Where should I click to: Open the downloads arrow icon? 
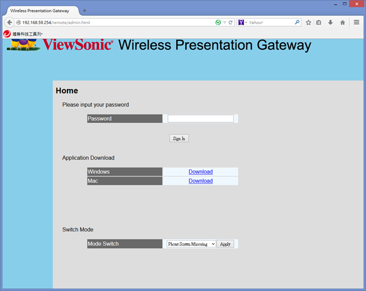[331, 22]
